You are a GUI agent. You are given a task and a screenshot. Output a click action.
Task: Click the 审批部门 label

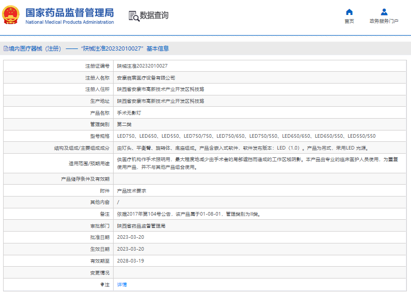pyautogui.click(x=100, y=226)
